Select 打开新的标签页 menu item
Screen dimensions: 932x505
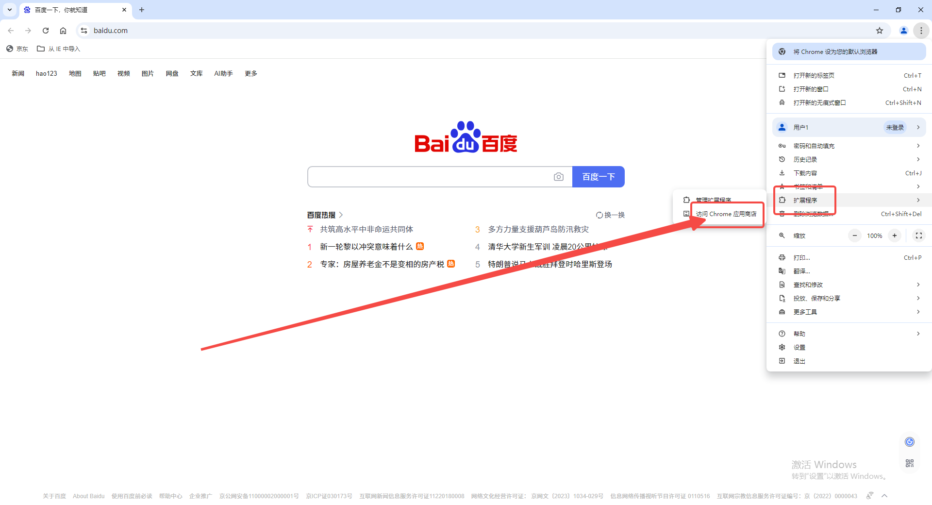point(849,75)
